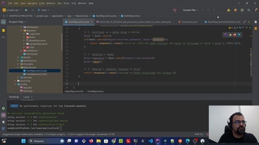Open the File menu

click(x=10, y=3)
